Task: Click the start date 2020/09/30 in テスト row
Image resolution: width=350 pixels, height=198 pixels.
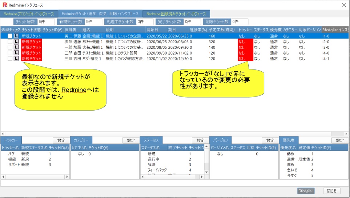Action: point(156,53)
